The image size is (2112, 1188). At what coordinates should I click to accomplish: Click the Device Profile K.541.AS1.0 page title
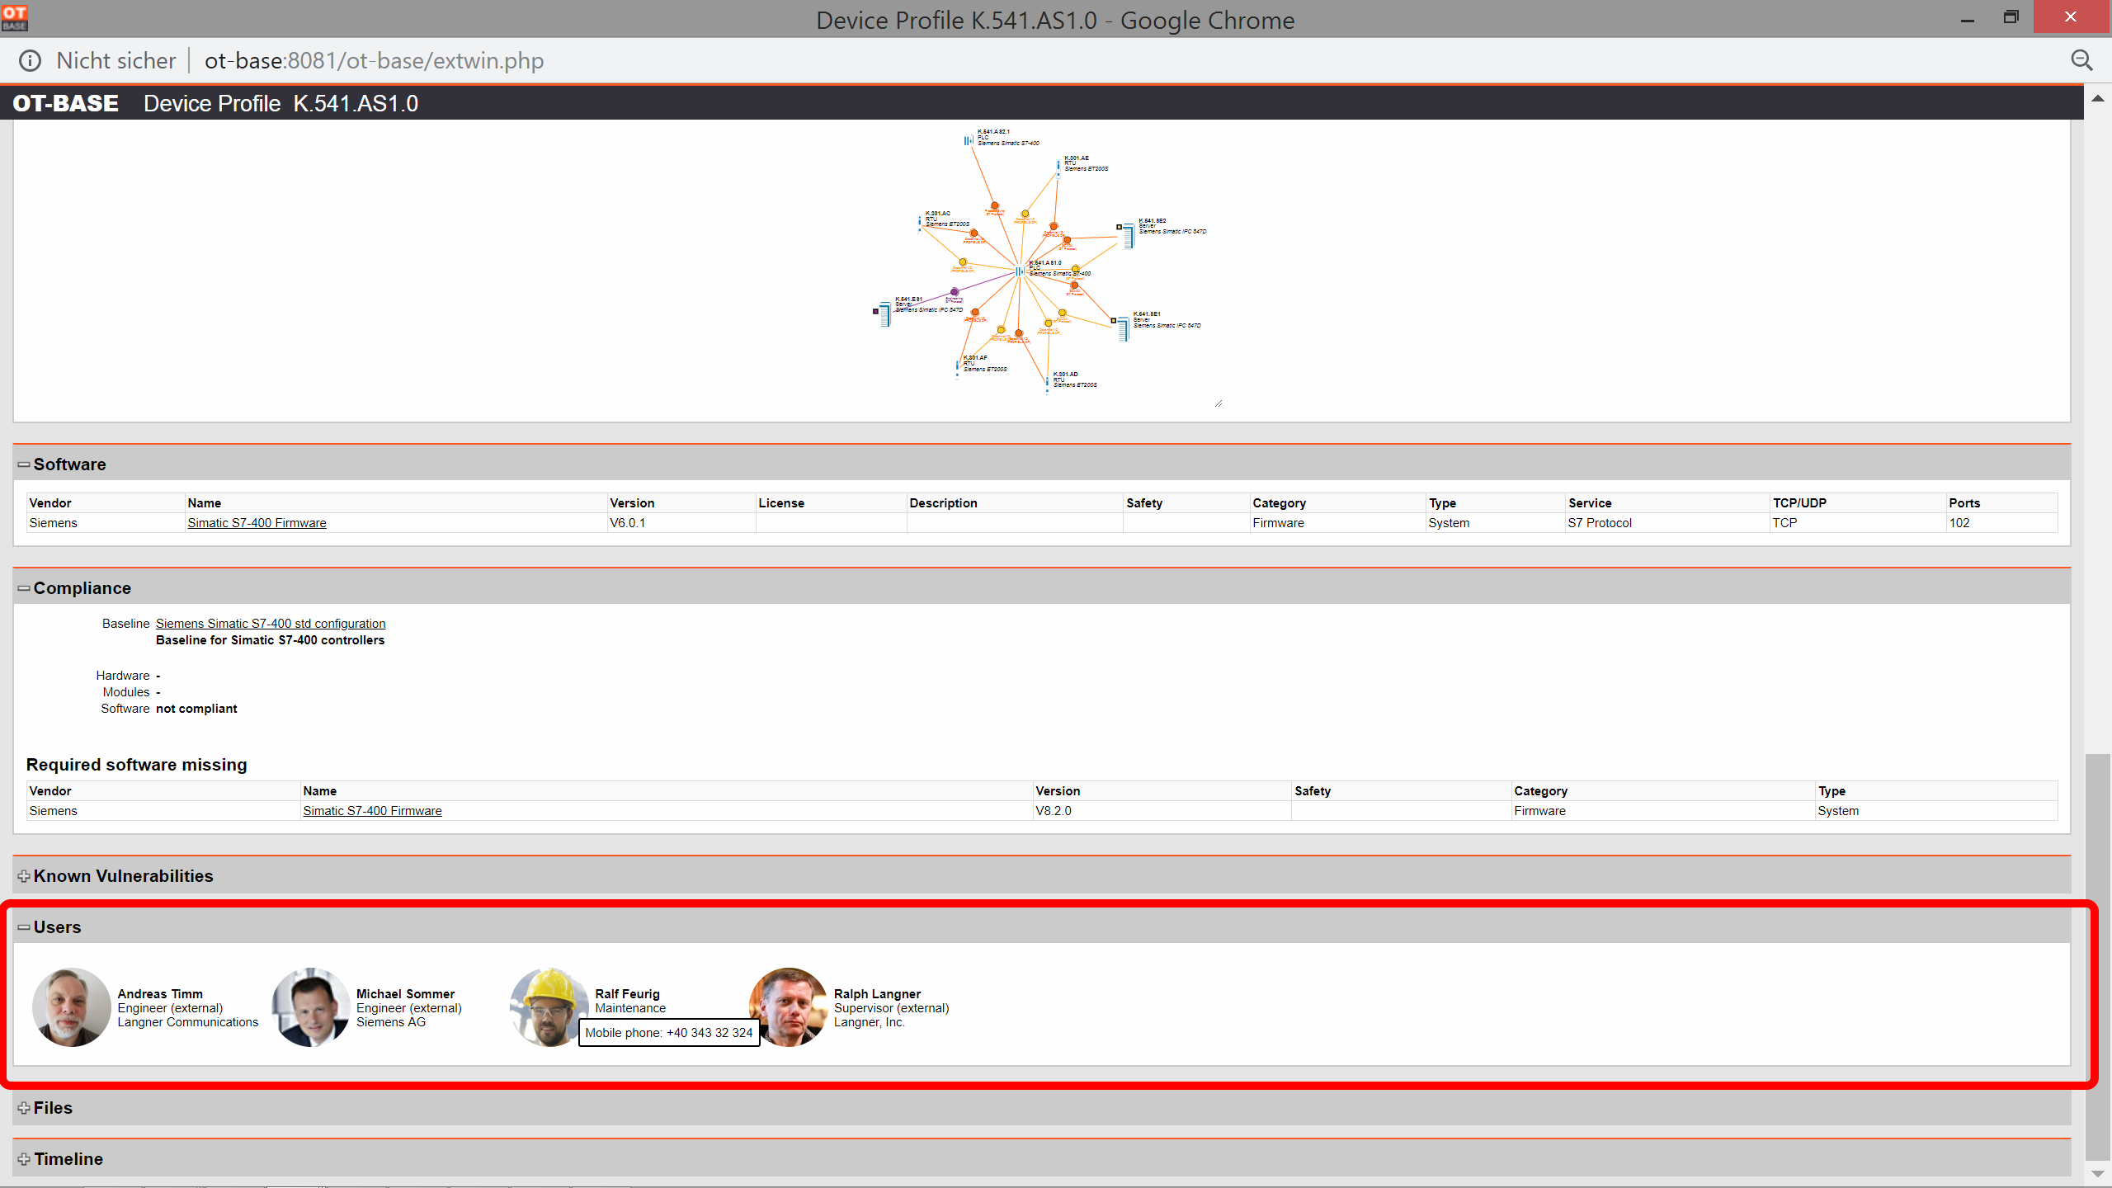point(280,103)
